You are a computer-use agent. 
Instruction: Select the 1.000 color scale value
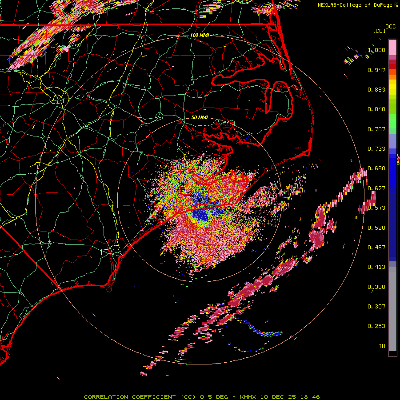pyautogui.click(x=376, y=50)
